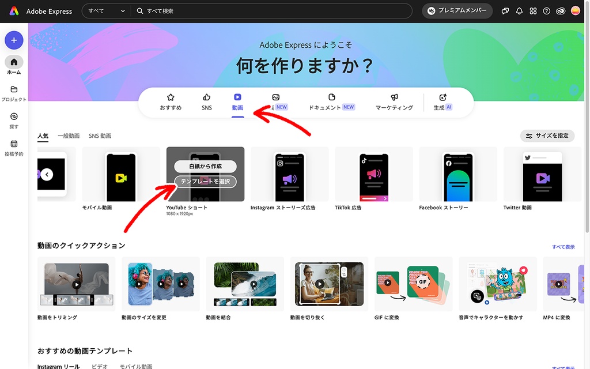Open 動画を結合 quick action

(x=245, y=289)
